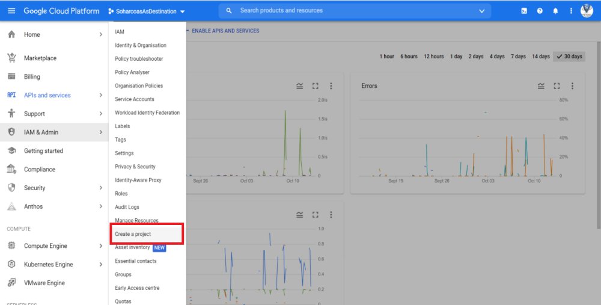The height and width of the screenshot is (305, 601).
Task: Click the IAM & Admin shield icon
Action: [x=11, y=132]
